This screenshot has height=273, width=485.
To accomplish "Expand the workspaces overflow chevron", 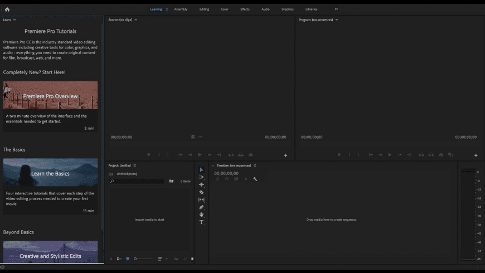I will point(336,9).
